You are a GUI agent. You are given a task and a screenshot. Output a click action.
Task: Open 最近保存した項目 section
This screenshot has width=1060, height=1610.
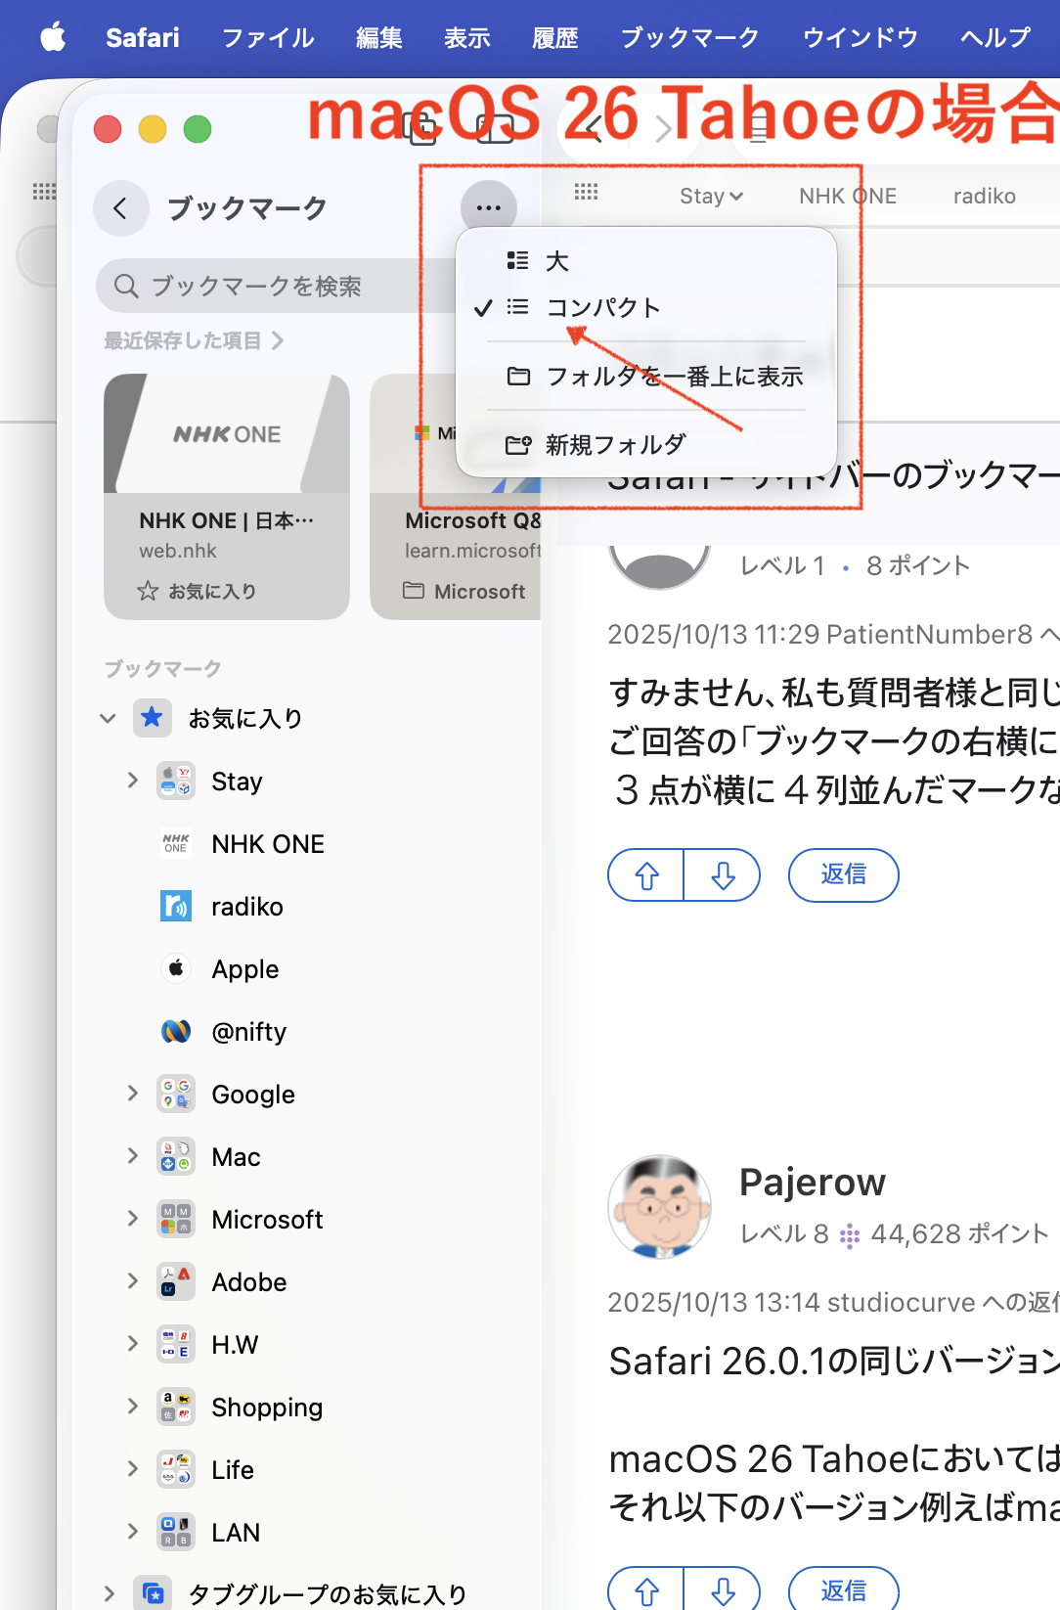[194, 340]
